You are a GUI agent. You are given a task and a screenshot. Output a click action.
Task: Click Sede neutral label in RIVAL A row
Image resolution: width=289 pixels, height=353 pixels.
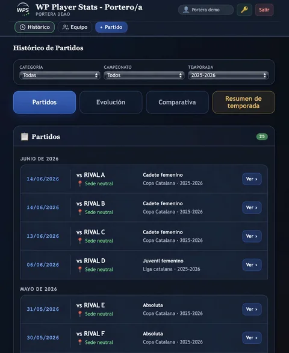click(x=99, y=183)
